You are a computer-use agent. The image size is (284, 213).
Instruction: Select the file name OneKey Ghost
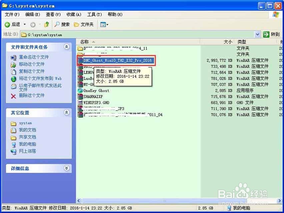tap(96, 91)
